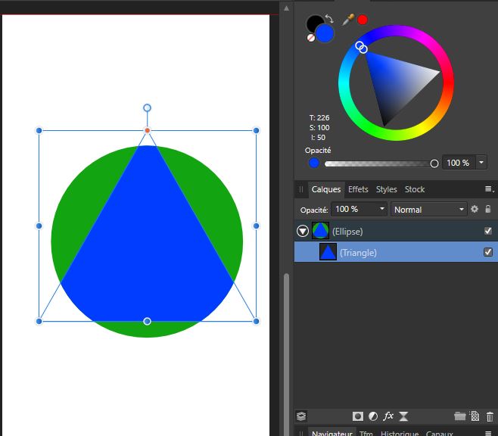Open blend options gear icon
The width and height of the screenshot is (498, 436).
pyautogui.click(x=475, y=209)
